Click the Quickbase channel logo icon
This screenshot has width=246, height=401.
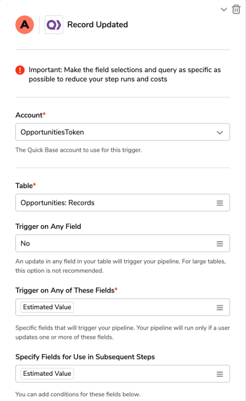coord(54,25)
